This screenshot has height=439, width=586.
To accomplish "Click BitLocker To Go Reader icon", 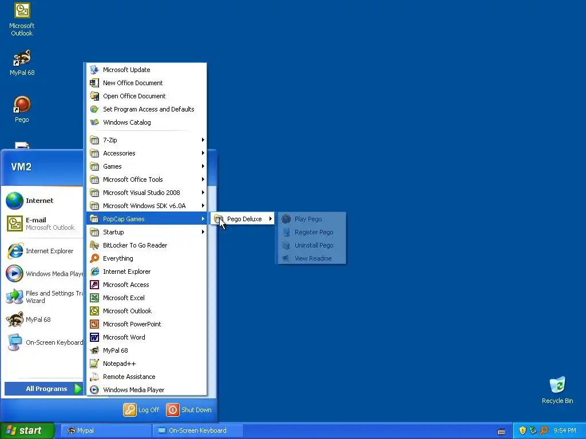I will (94, 245).
